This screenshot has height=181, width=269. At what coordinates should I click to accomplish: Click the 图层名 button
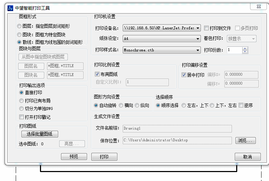point(31,66)
